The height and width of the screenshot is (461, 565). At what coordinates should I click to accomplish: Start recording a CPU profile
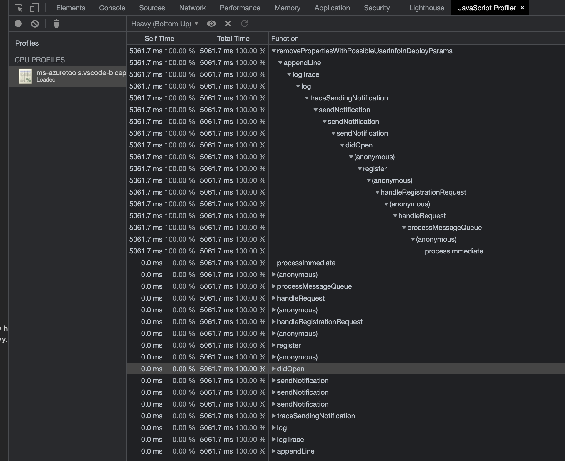(x=18, y=24)
